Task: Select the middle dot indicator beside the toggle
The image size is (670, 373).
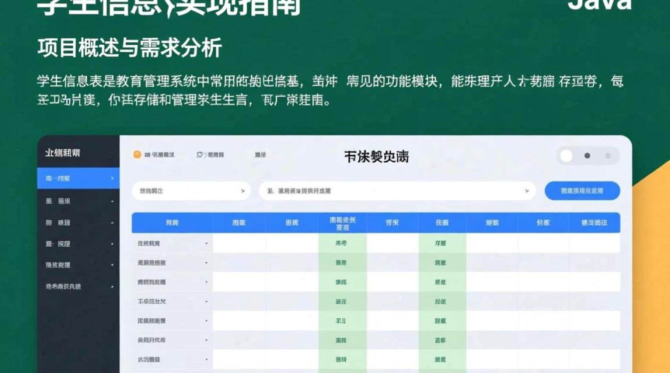Action: (587, 156)
